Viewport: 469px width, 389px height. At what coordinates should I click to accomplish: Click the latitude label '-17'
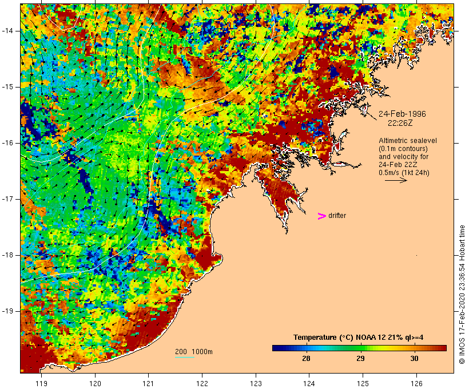[7, 199]
